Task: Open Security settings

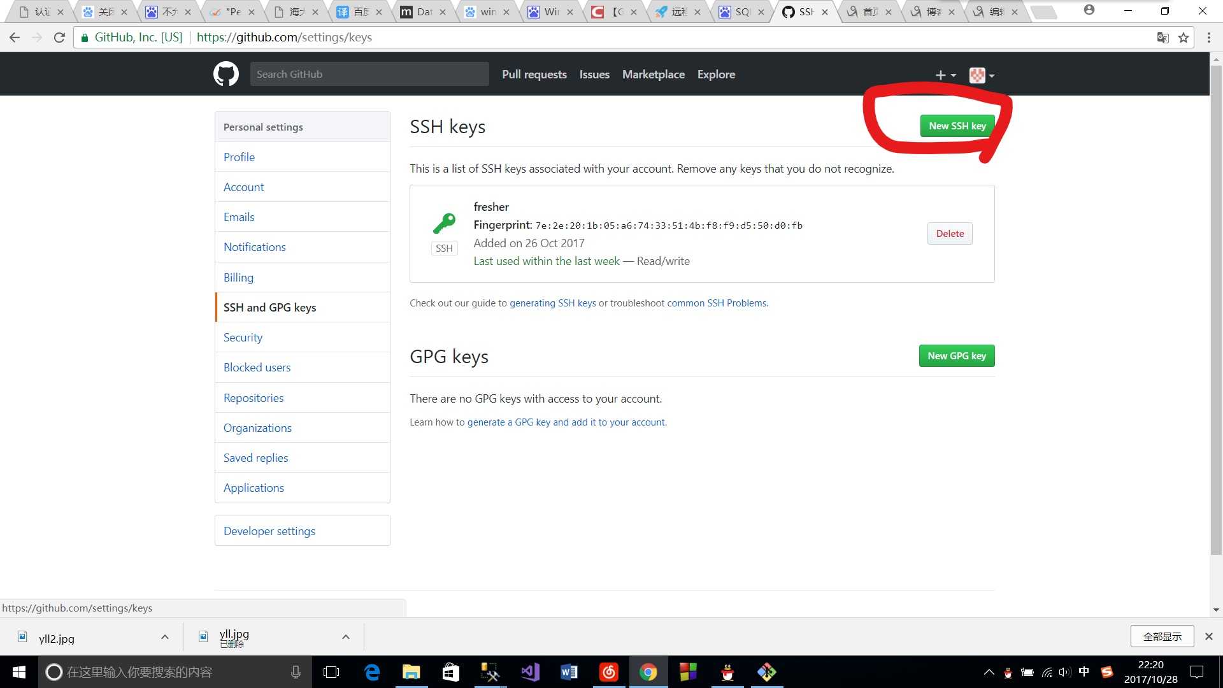Action: click(303, 338)
